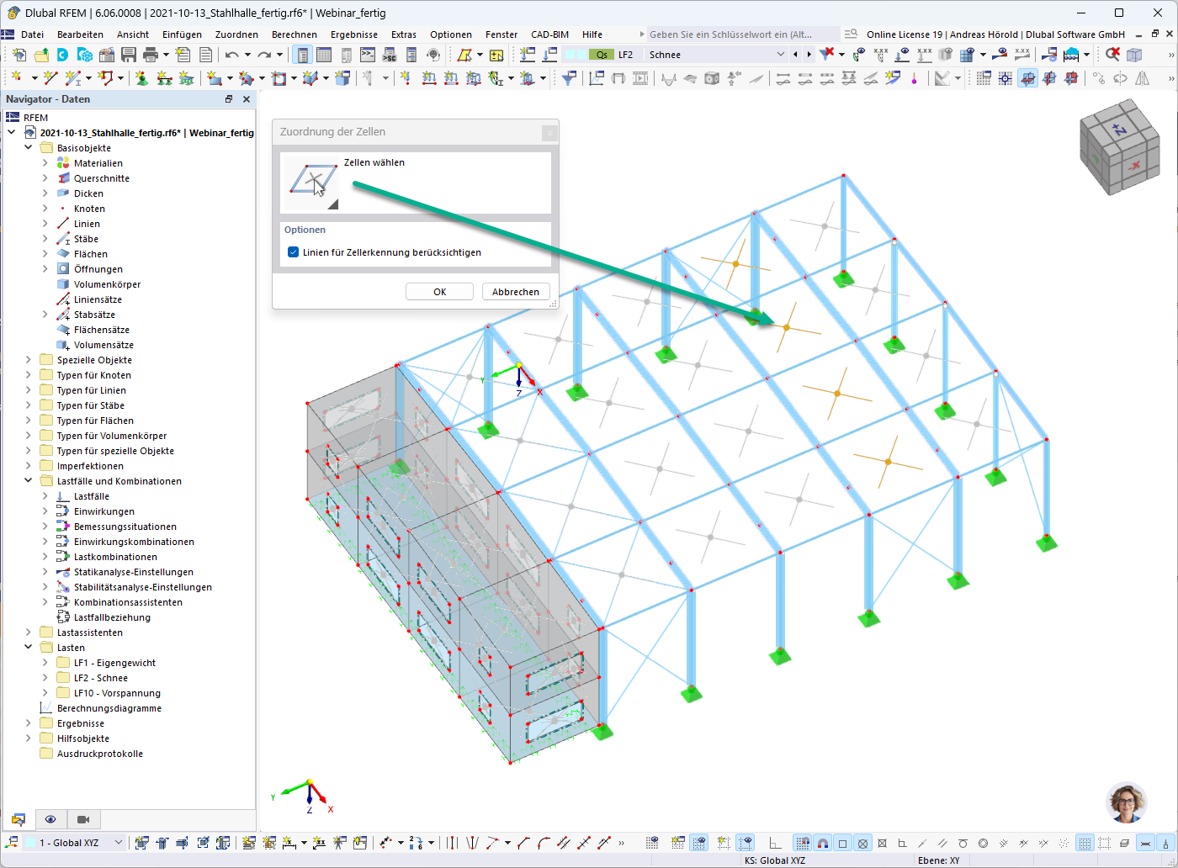Image resolution: width=1178 pixels, height=868 pixels.
Task: Click the new surface tool icon
Action: click(x=215, y=78)
